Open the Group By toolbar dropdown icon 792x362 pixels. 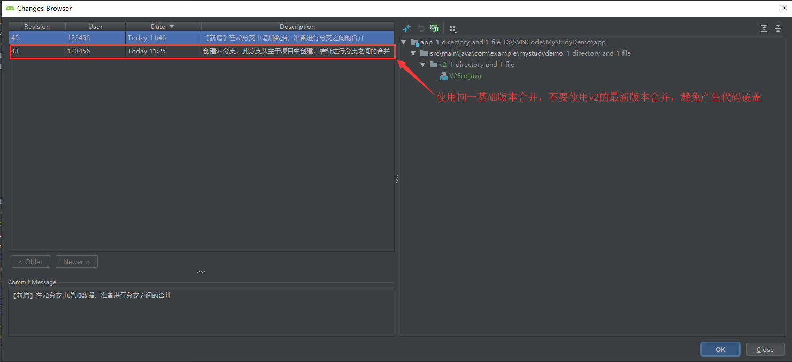(453, 28)
